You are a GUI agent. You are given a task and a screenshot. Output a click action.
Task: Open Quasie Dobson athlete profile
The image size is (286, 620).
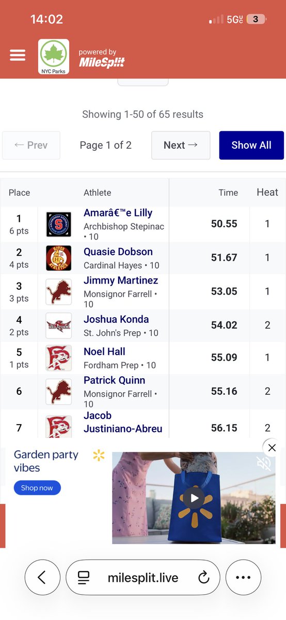[118, 252]
